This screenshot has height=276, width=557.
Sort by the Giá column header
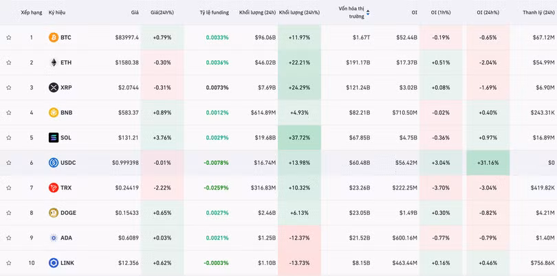coord(135,12)
